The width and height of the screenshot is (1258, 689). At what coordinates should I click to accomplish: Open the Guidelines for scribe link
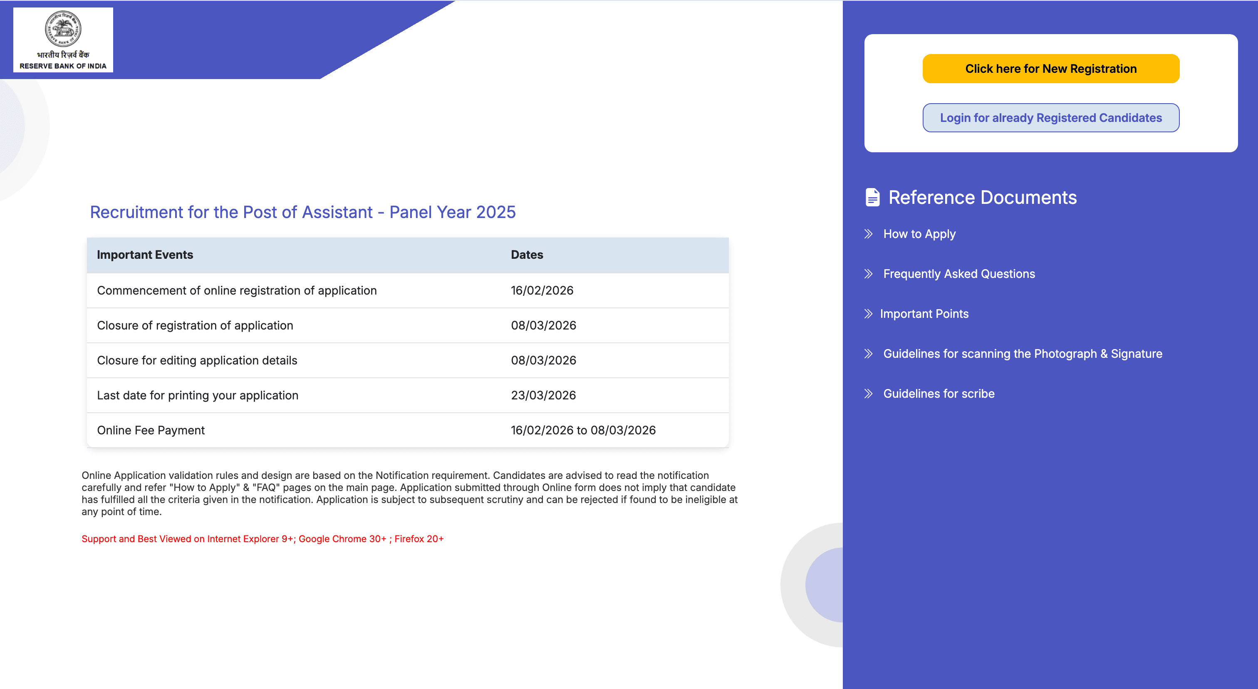pos(939,394)
